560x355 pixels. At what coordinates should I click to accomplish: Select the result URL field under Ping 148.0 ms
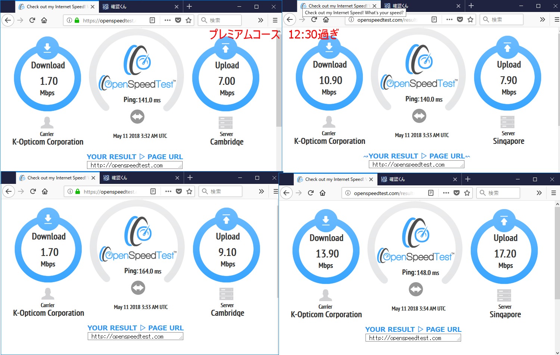click(x=413, y=338)
